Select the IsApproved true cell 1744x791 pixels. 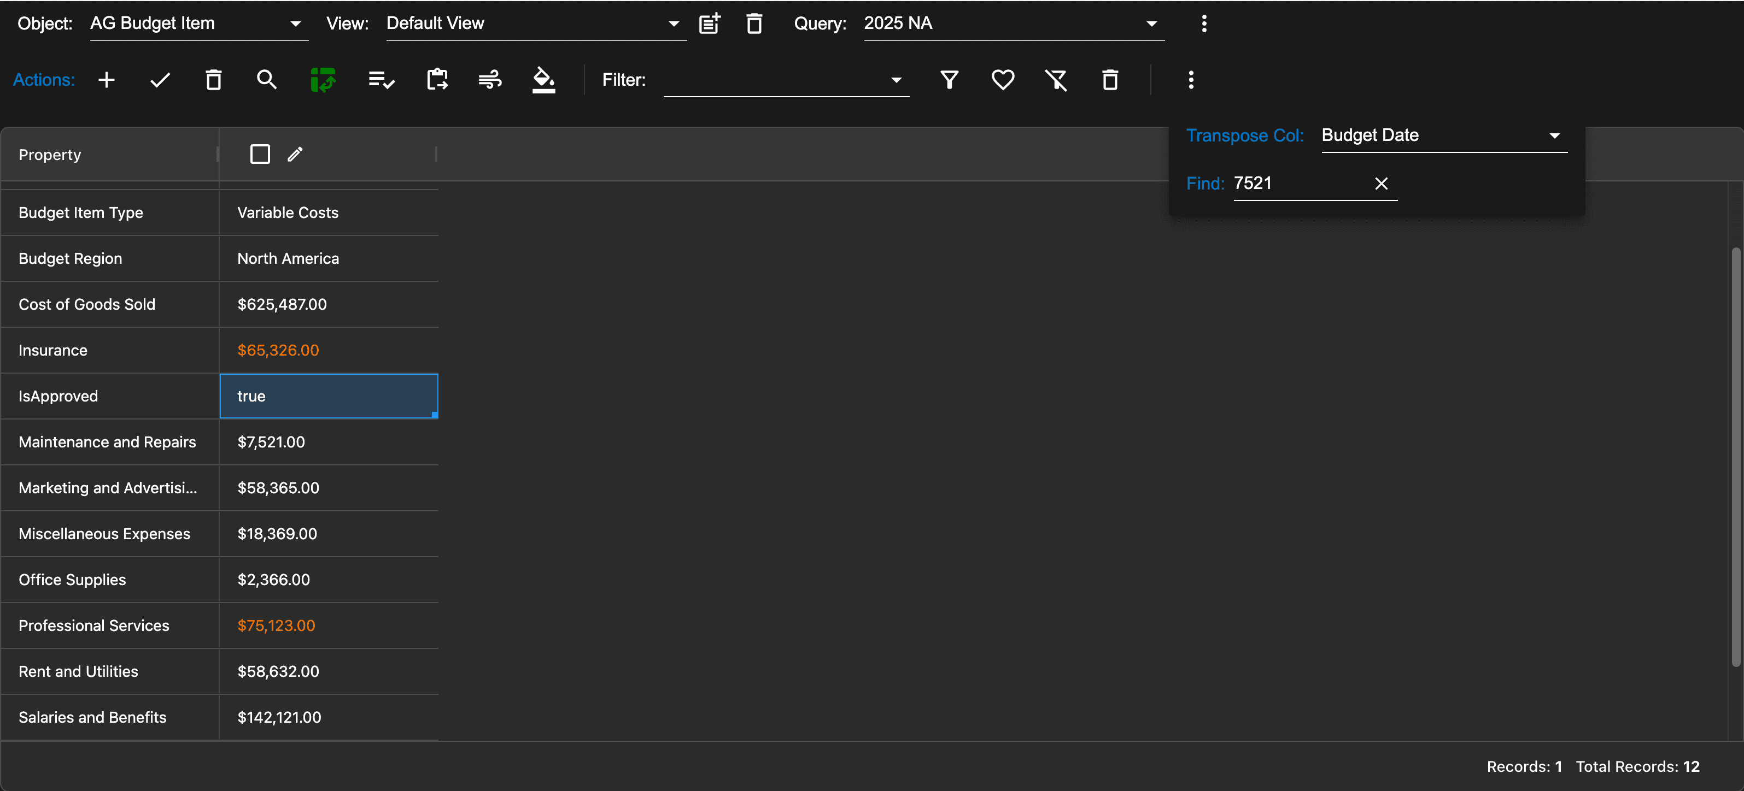[x=329, y=396]
